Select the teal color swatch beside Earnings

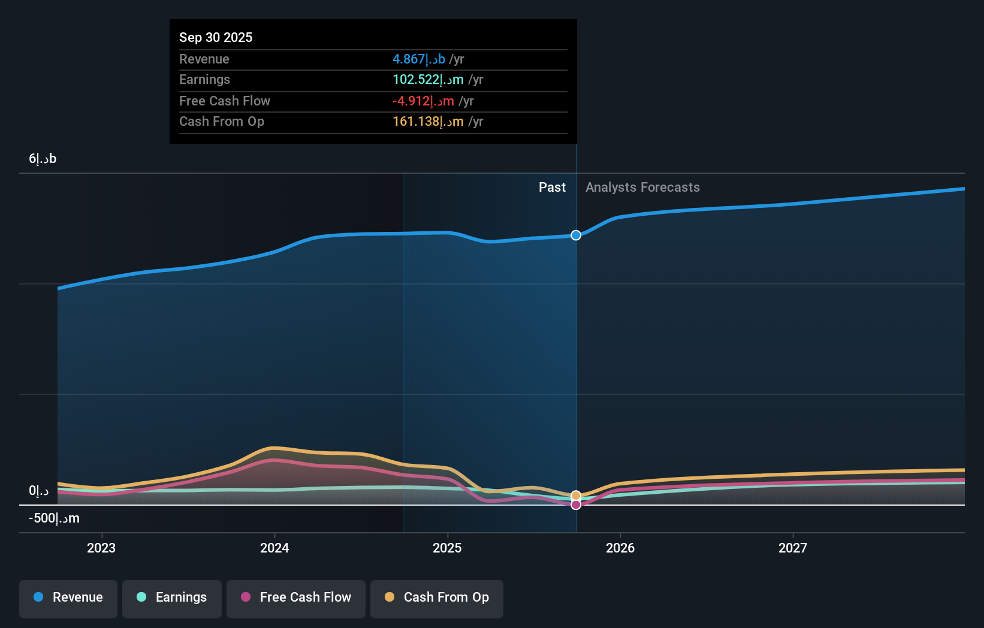pyautogui.click(x=141, y=597)
